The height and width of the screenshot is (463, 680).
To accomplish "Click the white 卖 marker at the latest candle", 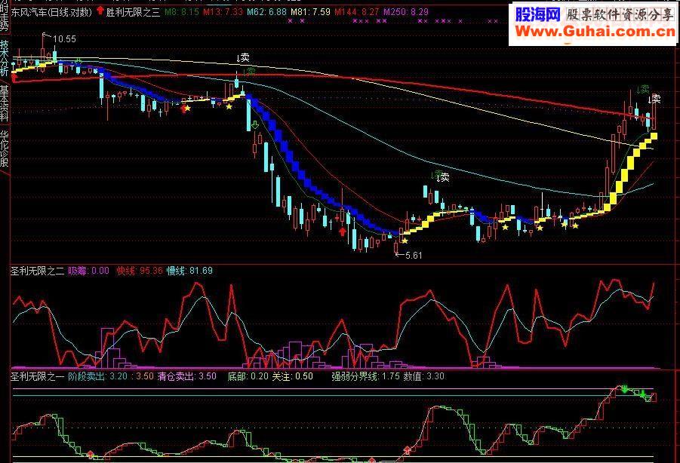I will pos(654,100).
